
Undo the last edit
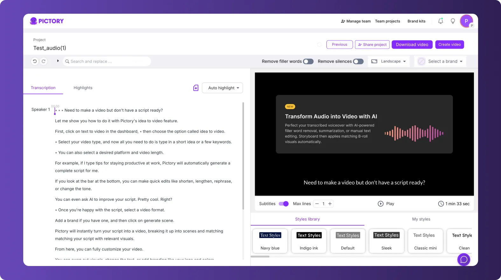click(35, 61)
